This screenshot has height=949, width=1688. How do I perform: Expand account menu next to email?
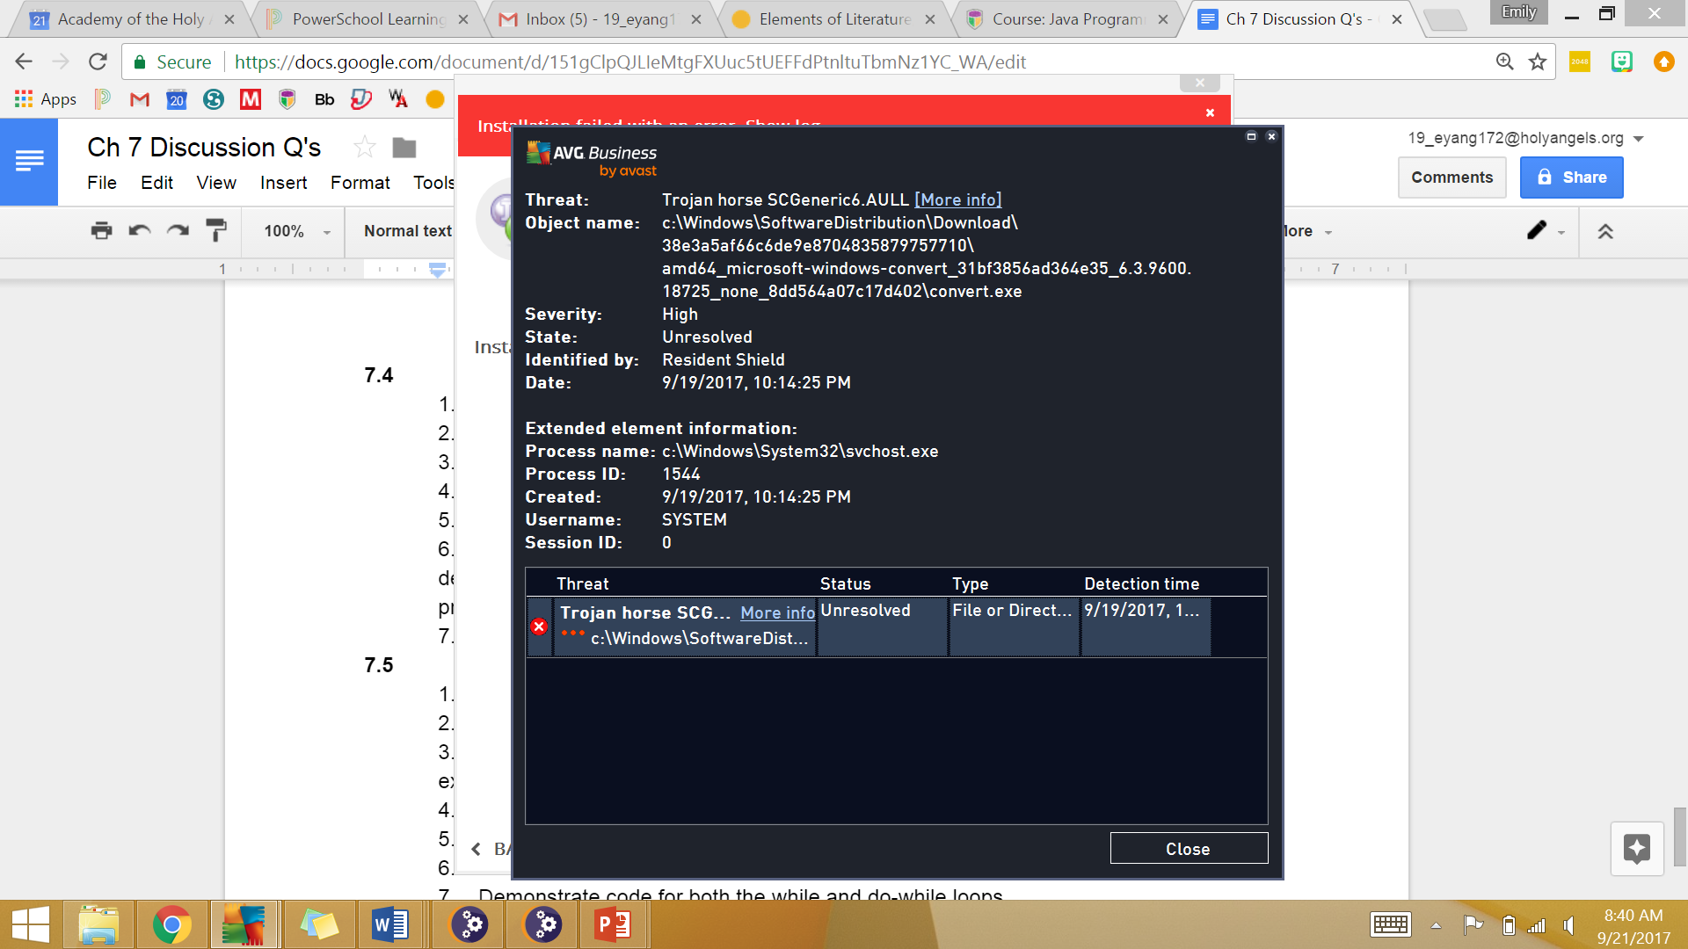click(x=1638, y=139)
